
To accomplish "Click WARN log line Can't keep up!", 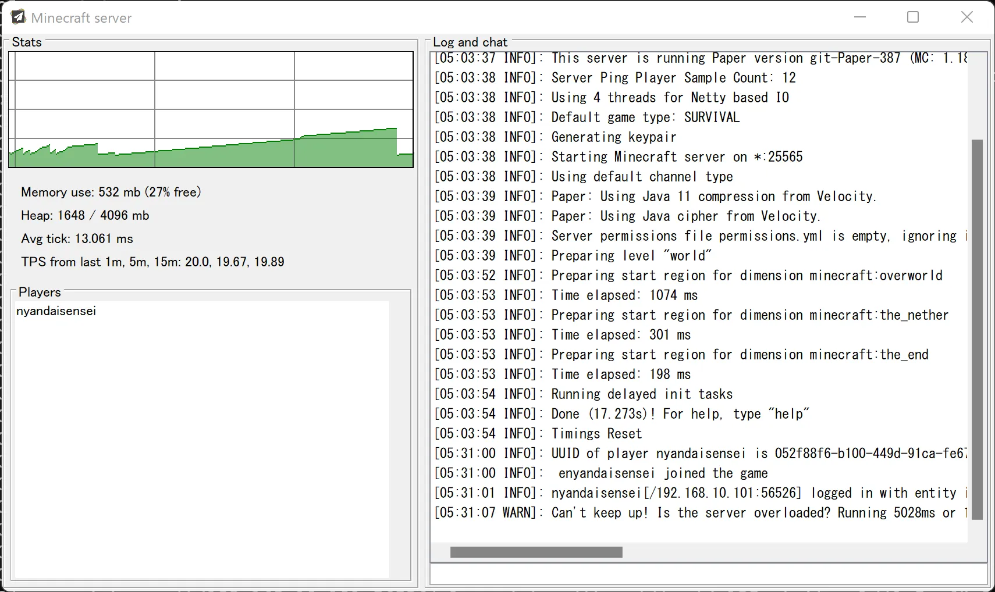I will click(701, 513).
